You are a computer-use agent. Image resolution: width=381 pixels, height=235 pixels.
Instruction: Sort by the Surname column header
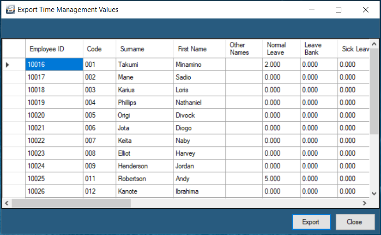[x=145, y=49]
